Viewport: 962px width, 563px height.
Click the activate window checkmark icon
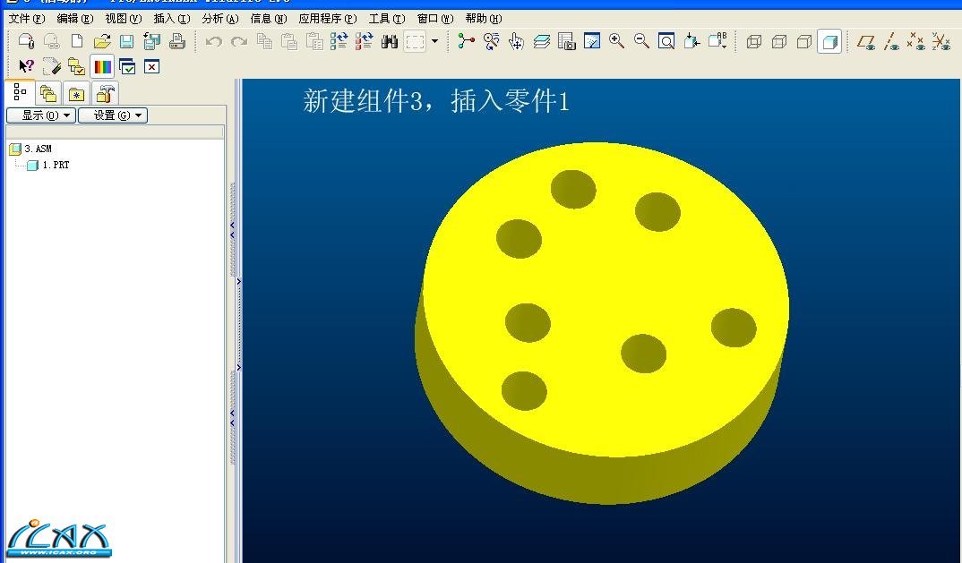tap(127, 66)
